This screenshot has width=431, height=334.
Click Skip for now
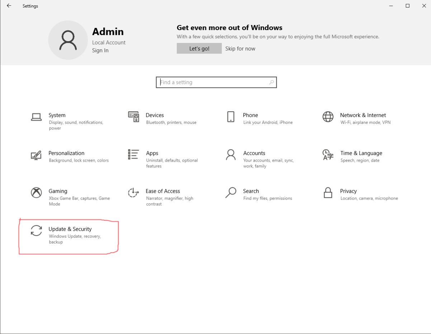pos(240,49)
